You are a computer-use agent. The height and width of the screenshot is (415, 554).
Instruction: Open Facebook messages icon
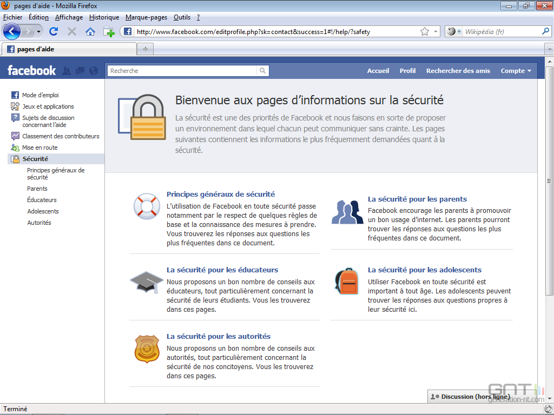click(80, 71)
